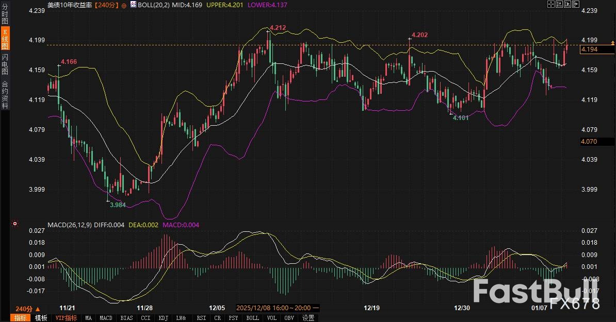Open the VIP指标 tab
Viewport: 616px width, 322px height.
(x=66, y=318)
